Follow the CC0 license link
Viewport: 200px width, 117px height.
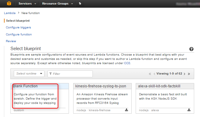click(x=127, y=63)
